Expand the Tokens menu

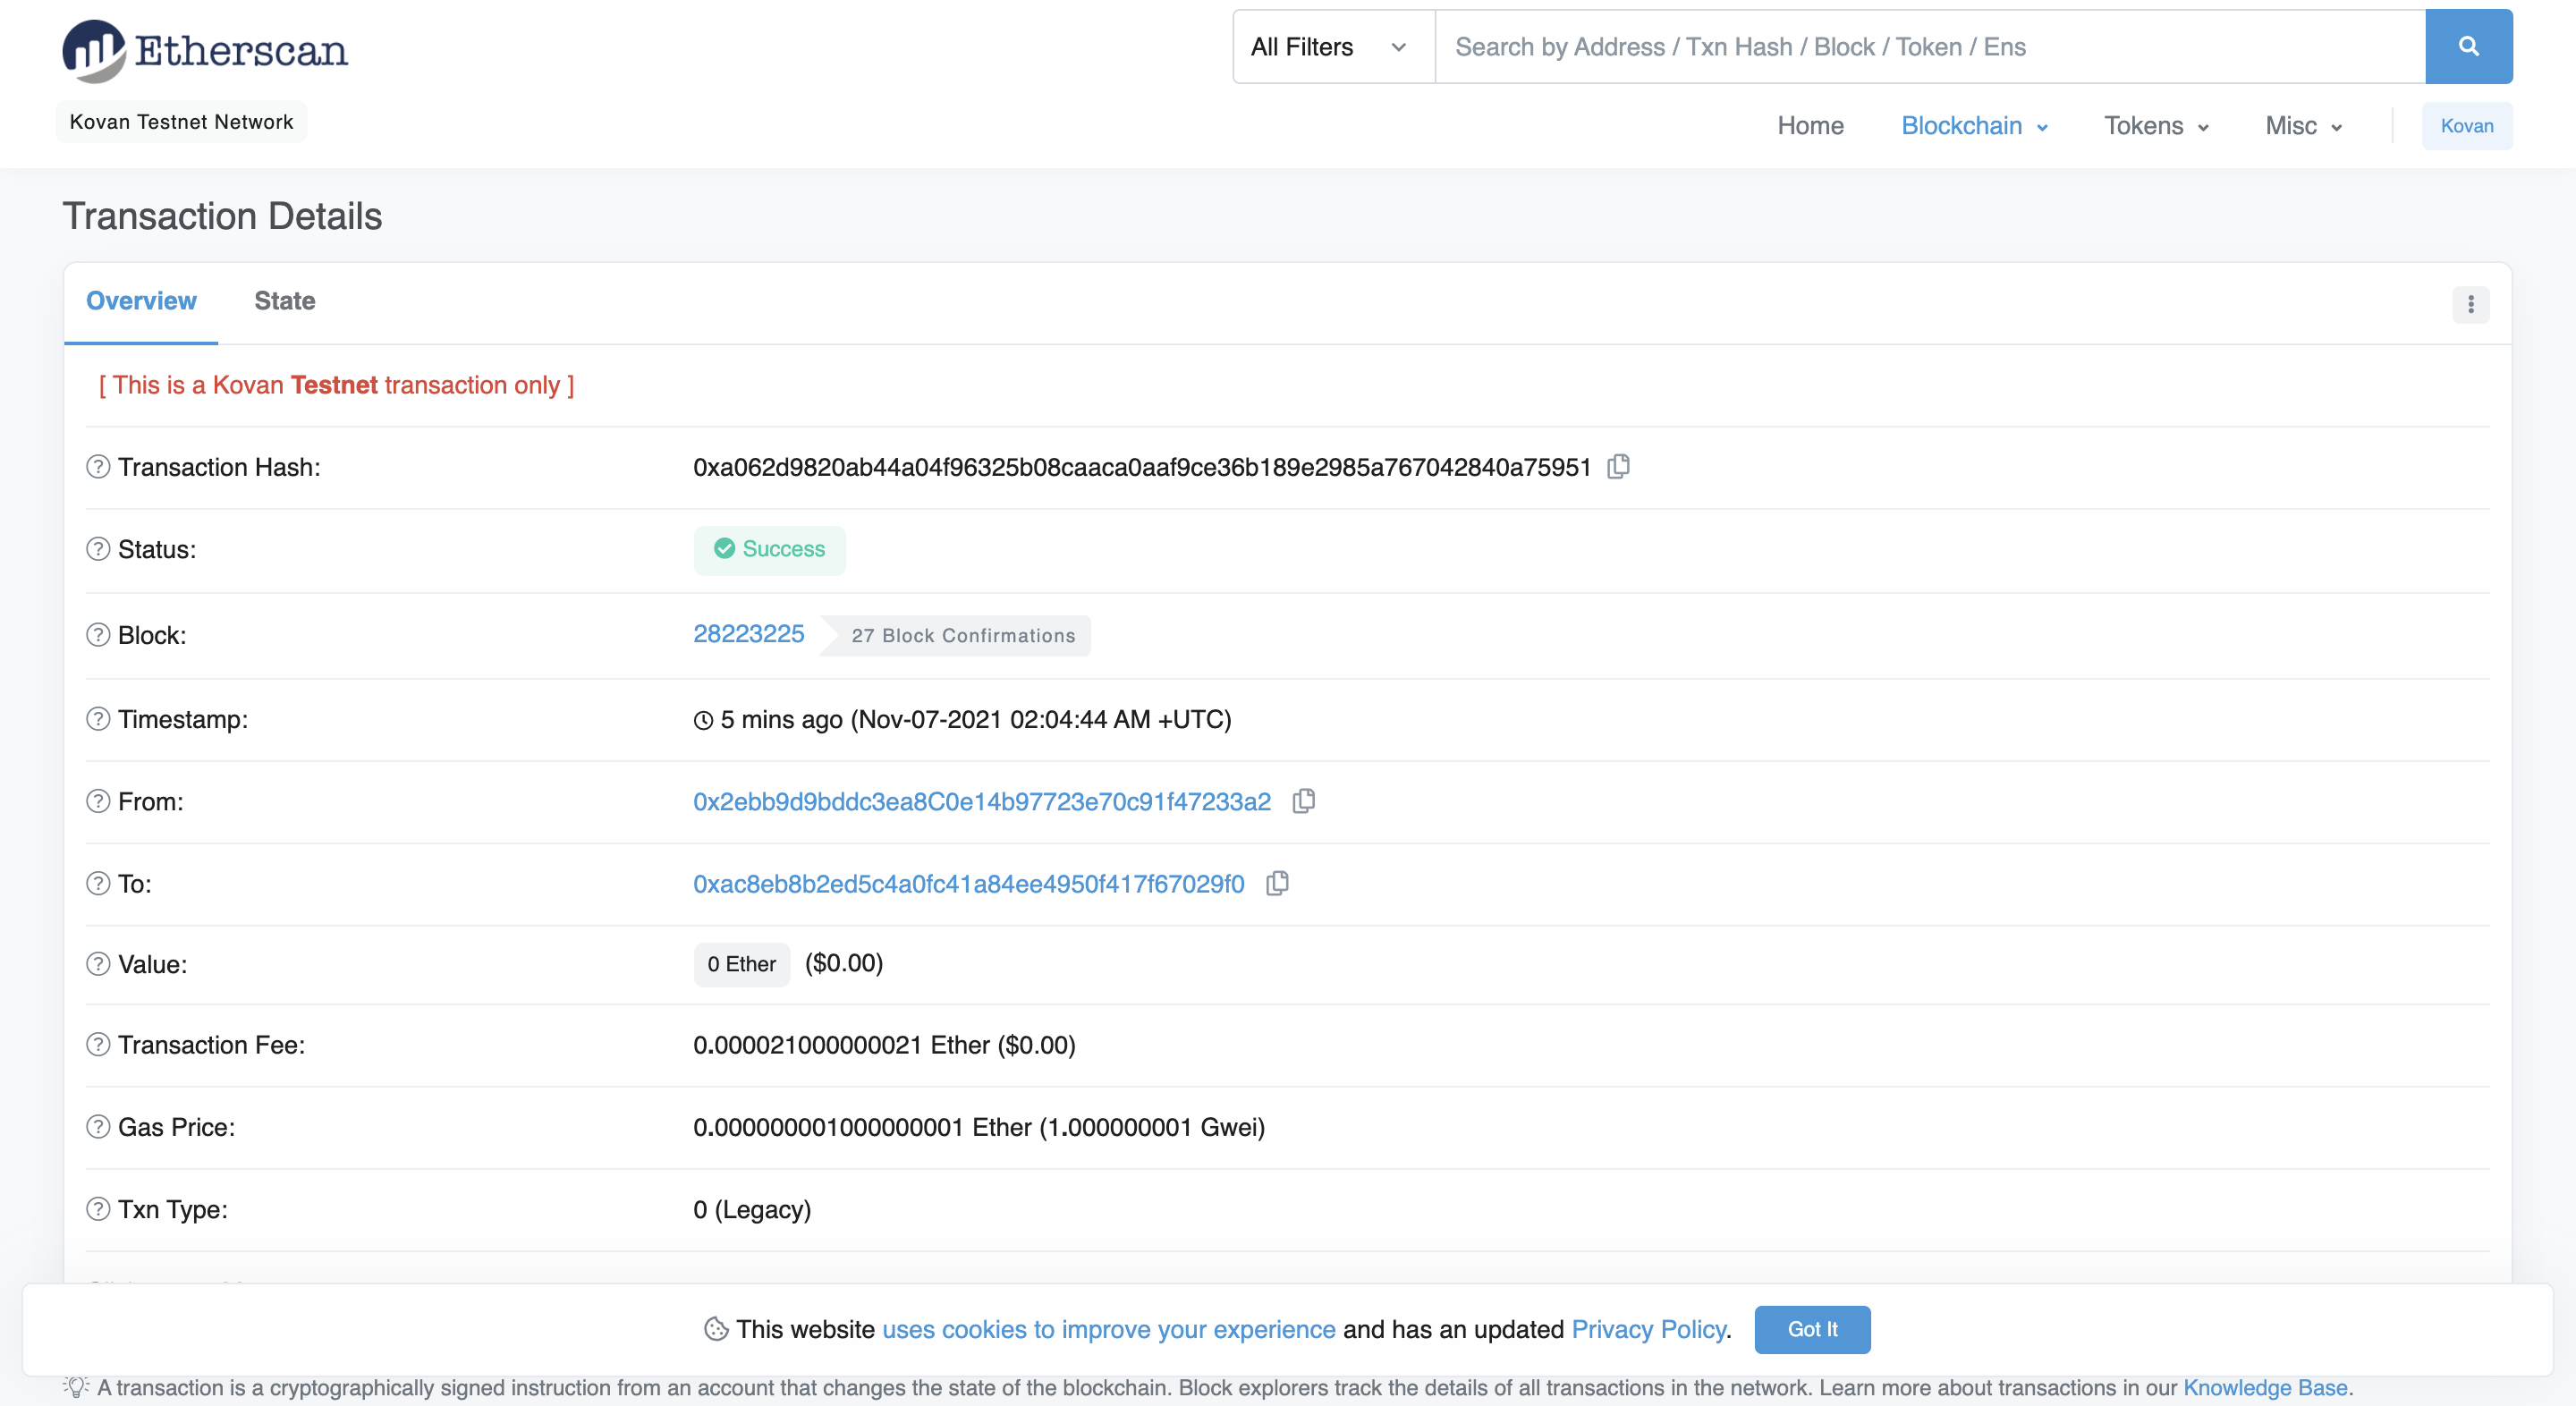(2156, 126)
